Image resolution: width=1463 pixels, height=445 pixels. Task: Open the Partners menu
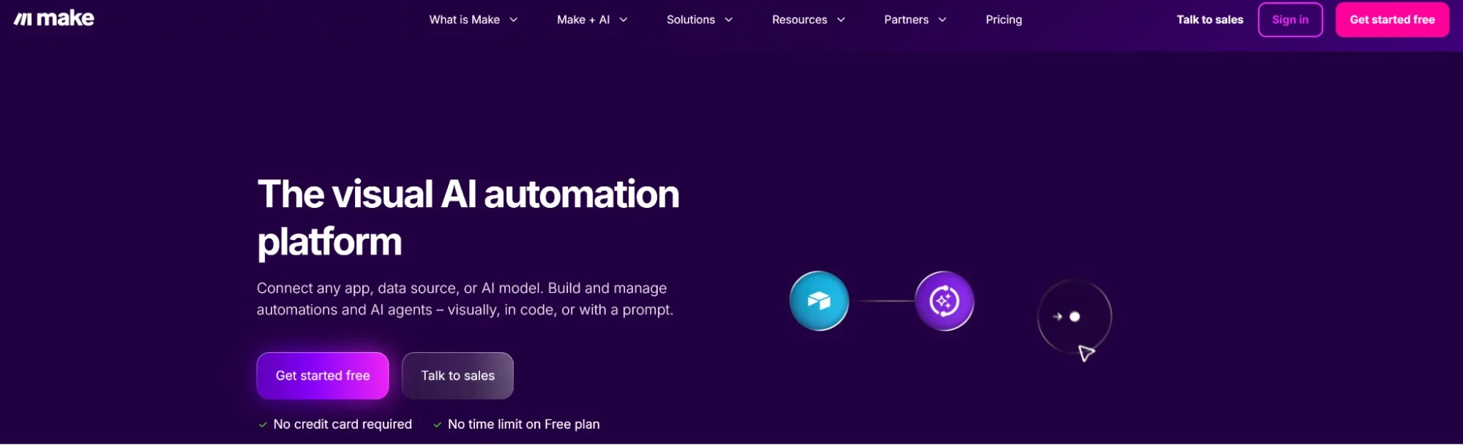pyautogui.click(x=915, y=20)
